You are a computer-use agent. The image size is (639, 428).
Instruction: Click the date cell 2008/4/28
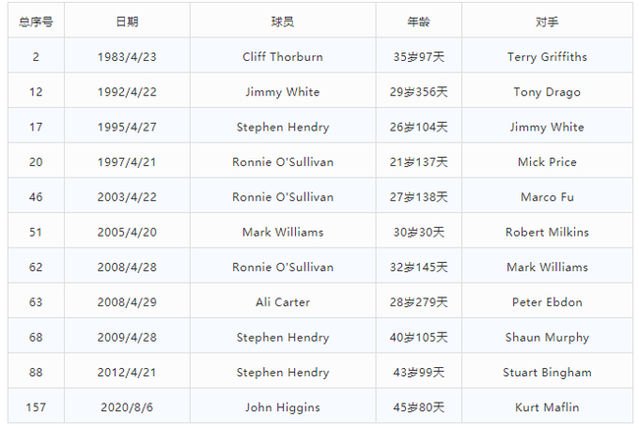coord(127,267)
